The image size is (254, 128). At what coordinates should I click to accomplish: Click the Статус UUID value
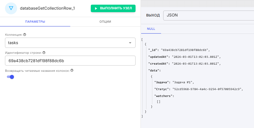click(x=208, y=89)
